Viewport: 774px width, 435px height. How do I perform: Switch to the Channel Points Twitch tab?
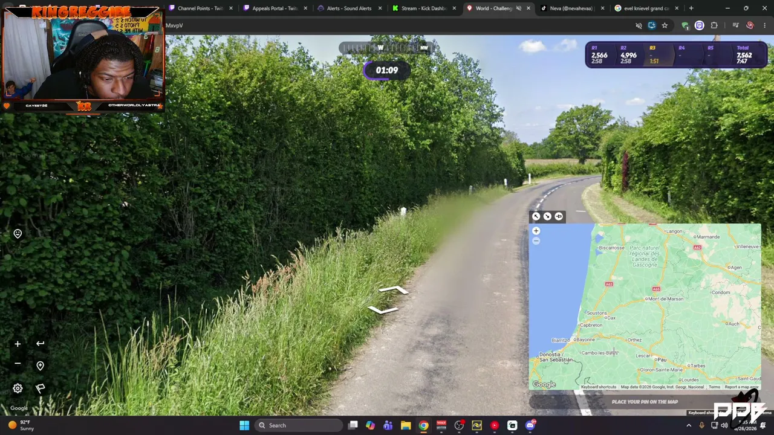coord(200,8)
